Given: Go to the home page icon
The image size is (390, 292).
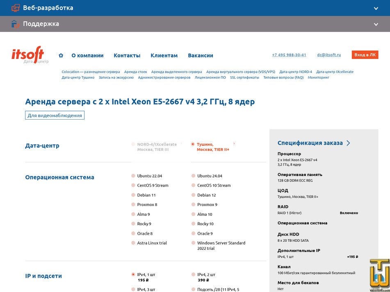Looking at the screenshot, I should 61,55.
